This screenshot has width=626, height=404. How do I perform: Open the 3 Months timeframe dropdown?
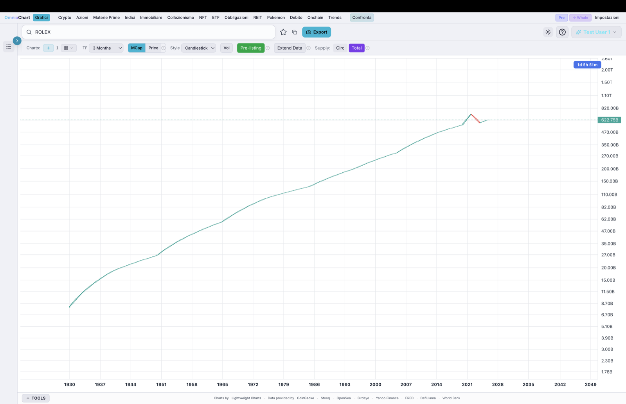pyautogui.click(x=106, y=48)
